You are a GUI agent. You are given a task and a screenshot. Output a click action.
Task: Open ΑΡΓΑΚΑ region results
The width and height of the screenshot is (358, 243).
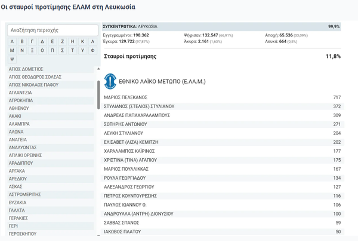51,171
